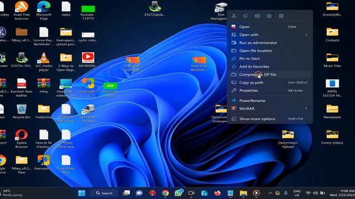Click the volume speaker tray icon
Image resolution: width=355 pixels, height=199 pixels.
coord(315,193)
